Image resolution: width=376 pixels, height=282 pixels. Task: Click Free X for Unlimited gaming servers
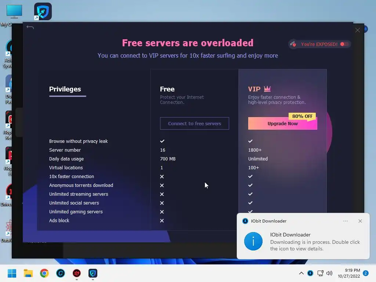[162, 212]
